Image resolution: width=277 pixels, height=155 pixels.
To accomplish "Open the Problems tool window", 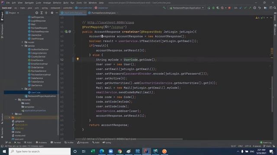I will tap(42, 143).
